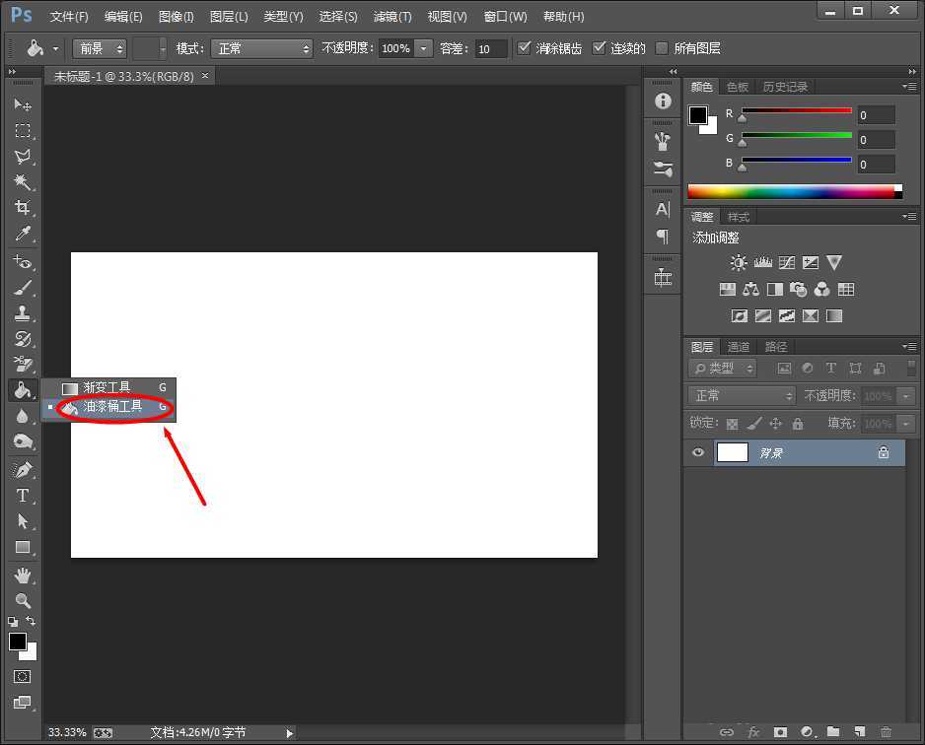925x745 pixels.
Task: Open the 不透明度 dropdown in options bar
Action: tap(424, 48)
